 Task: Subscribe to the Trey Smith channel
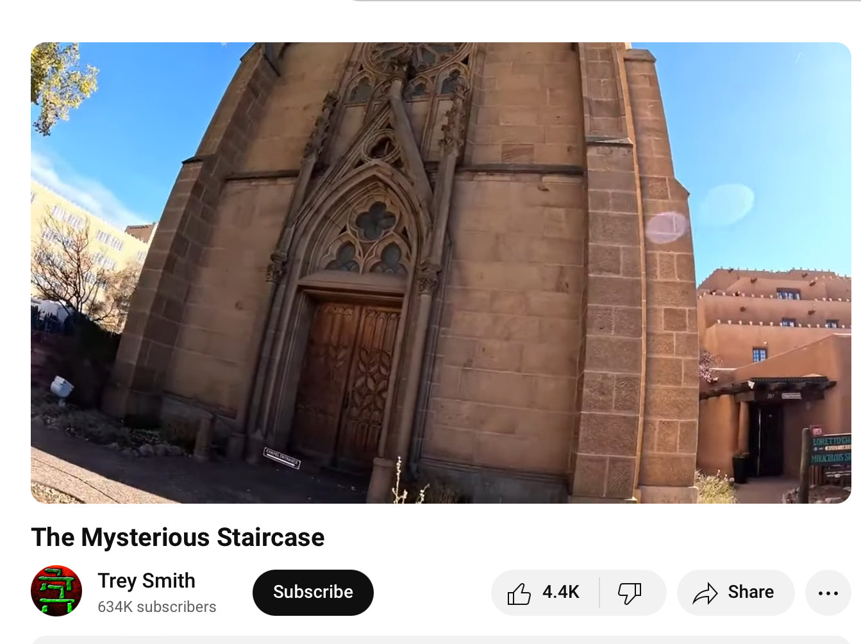(313, 592)
